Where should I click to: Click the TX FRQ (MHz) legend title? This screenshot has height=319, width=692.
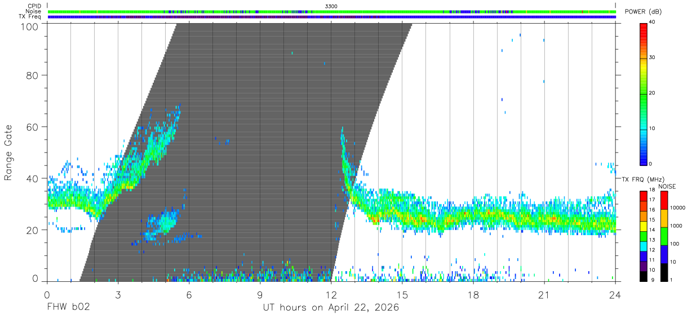coord(644,179)
